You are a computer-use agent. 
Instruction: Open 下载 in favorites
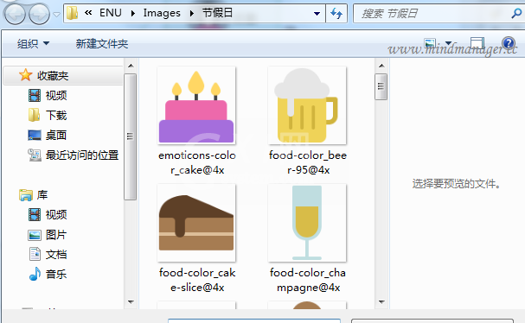(56, 115)
